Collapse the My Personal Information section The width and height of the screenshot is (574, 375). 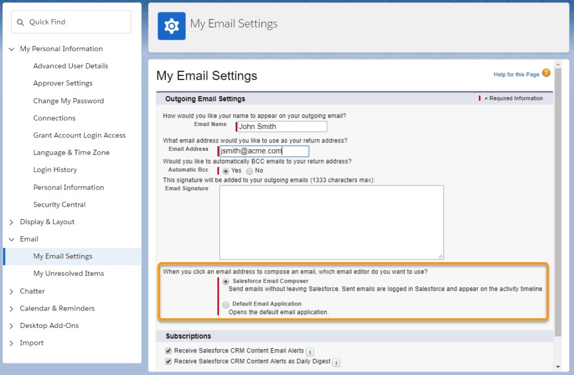point(11,49)
